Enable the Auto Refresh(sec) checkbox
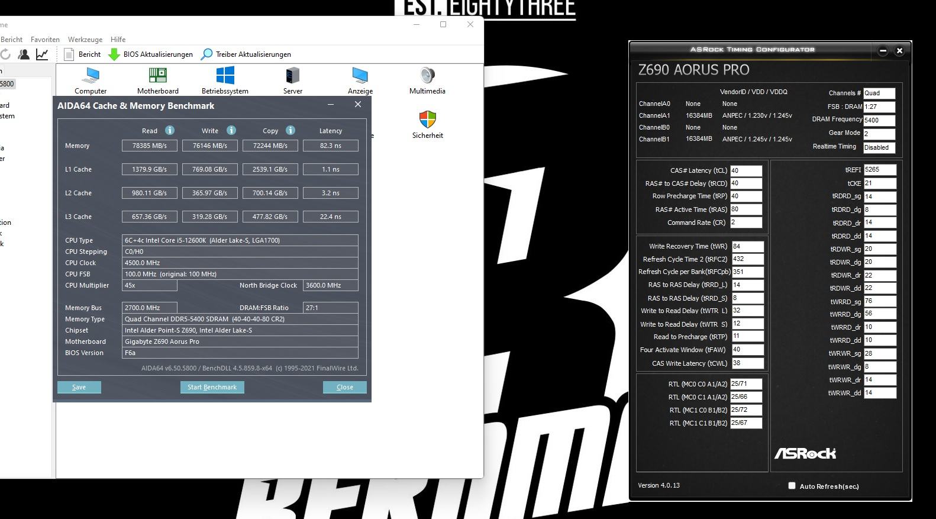 click(792, 486)
